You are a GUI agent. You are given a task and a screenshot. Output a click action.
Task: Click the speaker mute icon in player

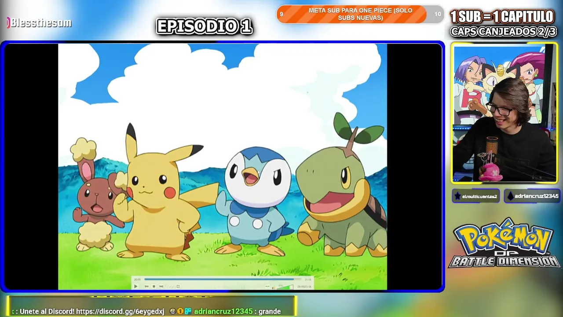pyautogui.click(x=274, y=288)
